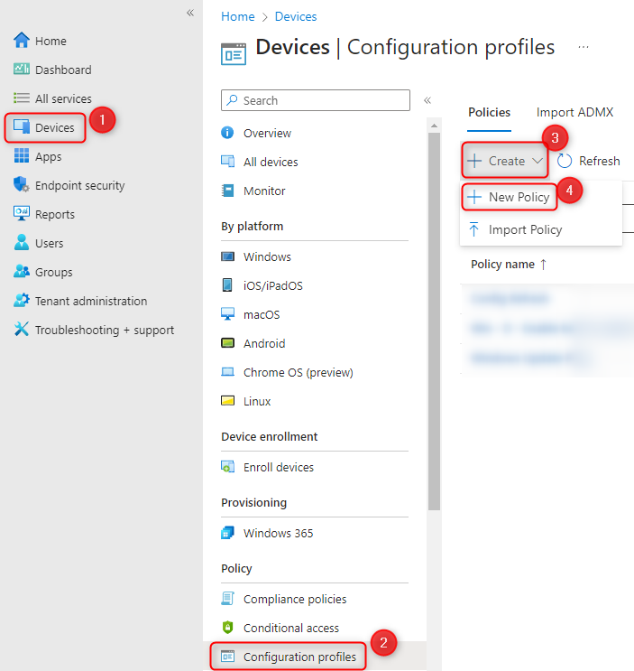Click the Refresh icon in toolbar
Image resolution: width=634 pixels, height=671 pixels.
[565, 161]
